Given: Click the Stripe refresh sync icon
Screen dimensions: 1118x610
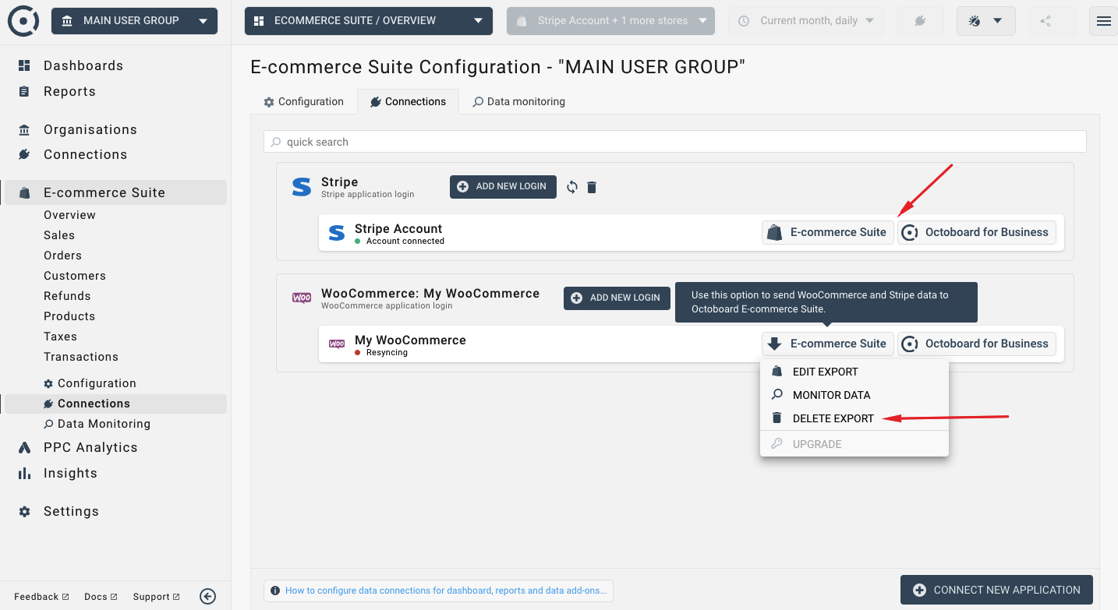Looking at the screenshot, I should tap(572, 187).
